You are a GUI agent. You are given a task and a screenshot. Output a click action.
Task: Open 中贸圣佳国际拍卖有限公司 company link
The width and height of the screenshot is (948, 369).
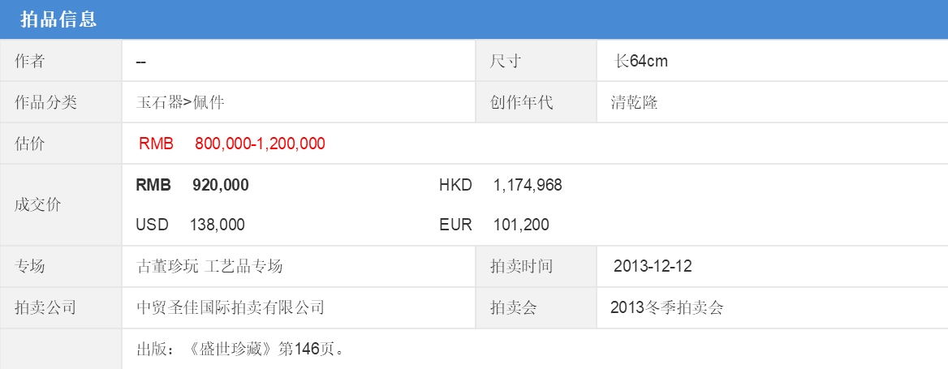click(x=231, y=308)
